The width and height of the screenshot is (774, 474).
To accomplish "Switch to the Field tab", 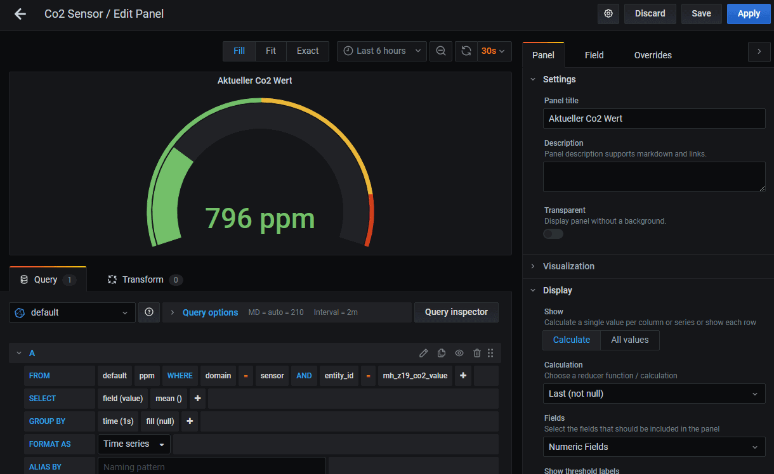I will click(594, 55).
